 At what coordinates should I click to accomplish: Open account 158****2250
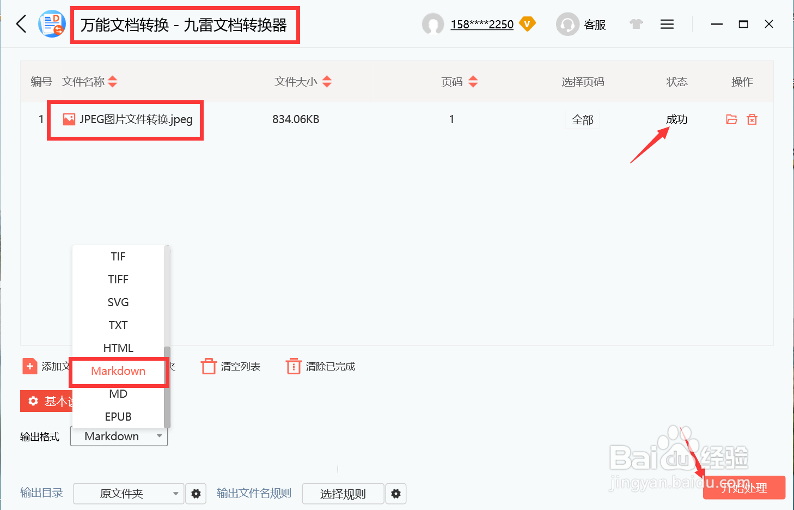coord(482,25)
